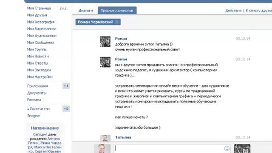Select message line 'очень нужен профессиональный совет'
272x153 pixels.
(x=147, y=50)
